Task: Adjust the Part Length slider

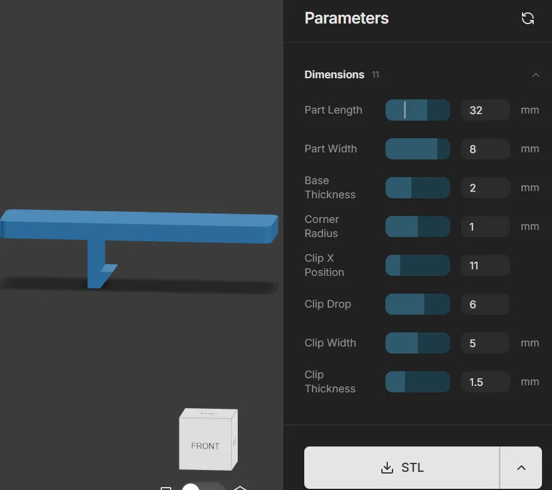Action: 417,110
